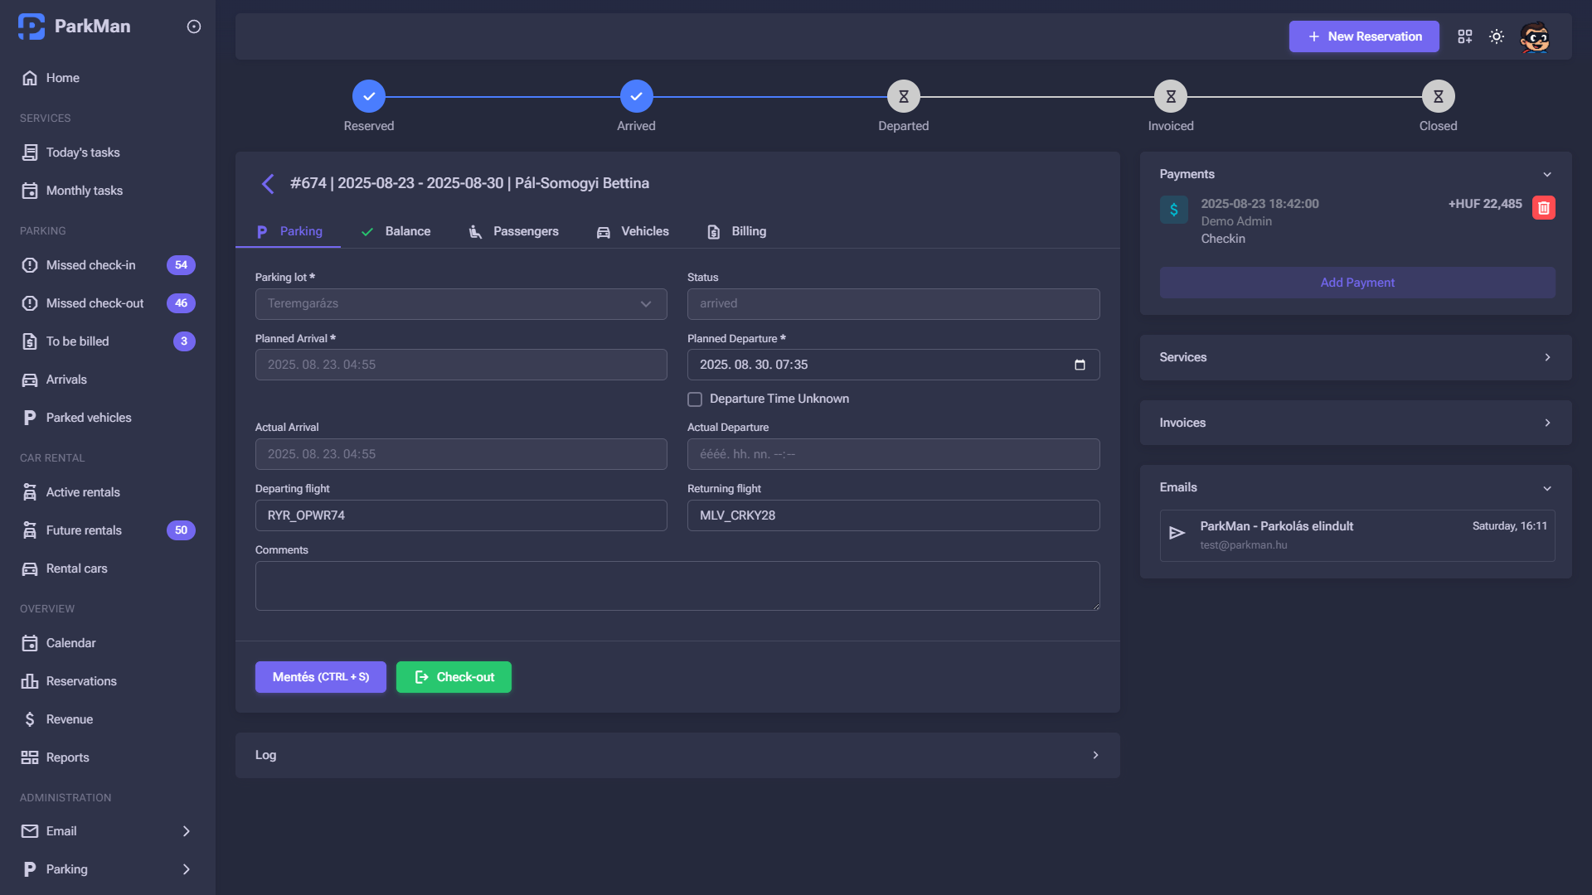Click the Missed check-in badge 54
The image size is (1592, 895).
tap(181, 265)
